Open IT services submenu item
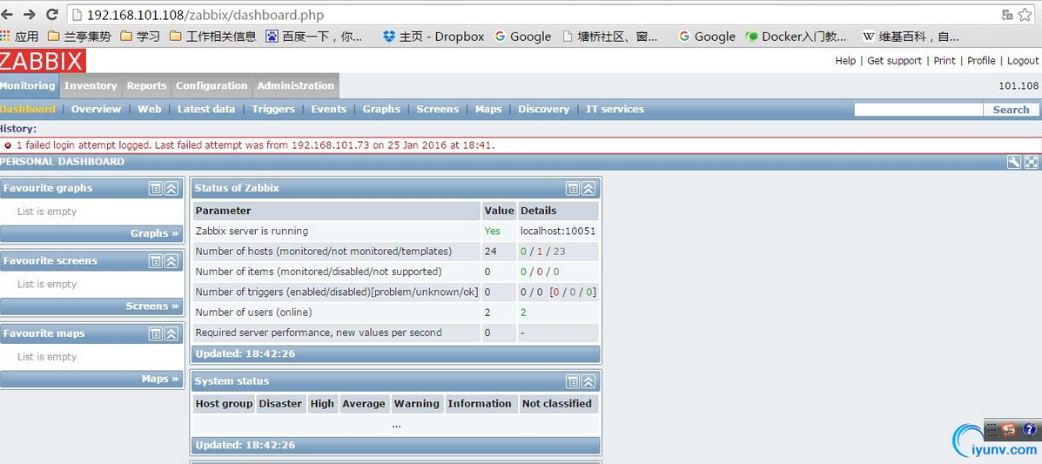 [615, 109]
